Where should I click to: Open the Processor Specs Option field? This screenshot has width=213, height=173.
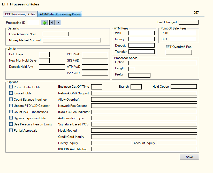coord(163,63)
